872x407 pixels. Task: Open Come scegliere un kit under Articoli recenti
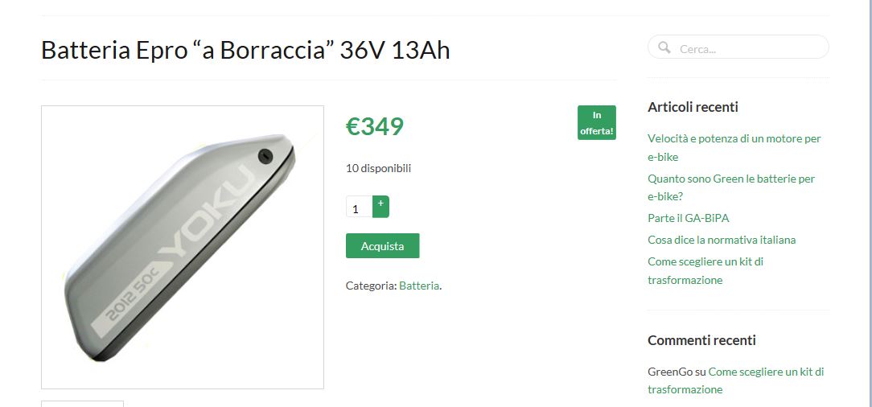point(705,271)
